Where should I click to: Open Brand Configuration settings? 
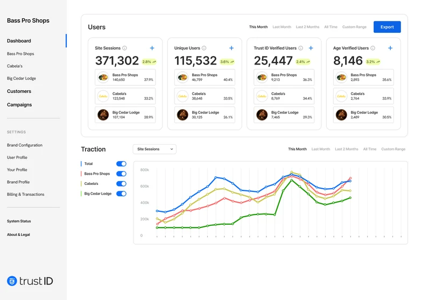(x=25, y=145)
